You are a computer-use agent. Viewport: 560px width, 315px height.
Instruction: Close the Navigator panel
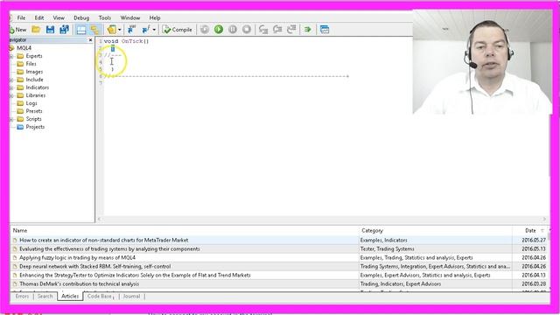90,40
